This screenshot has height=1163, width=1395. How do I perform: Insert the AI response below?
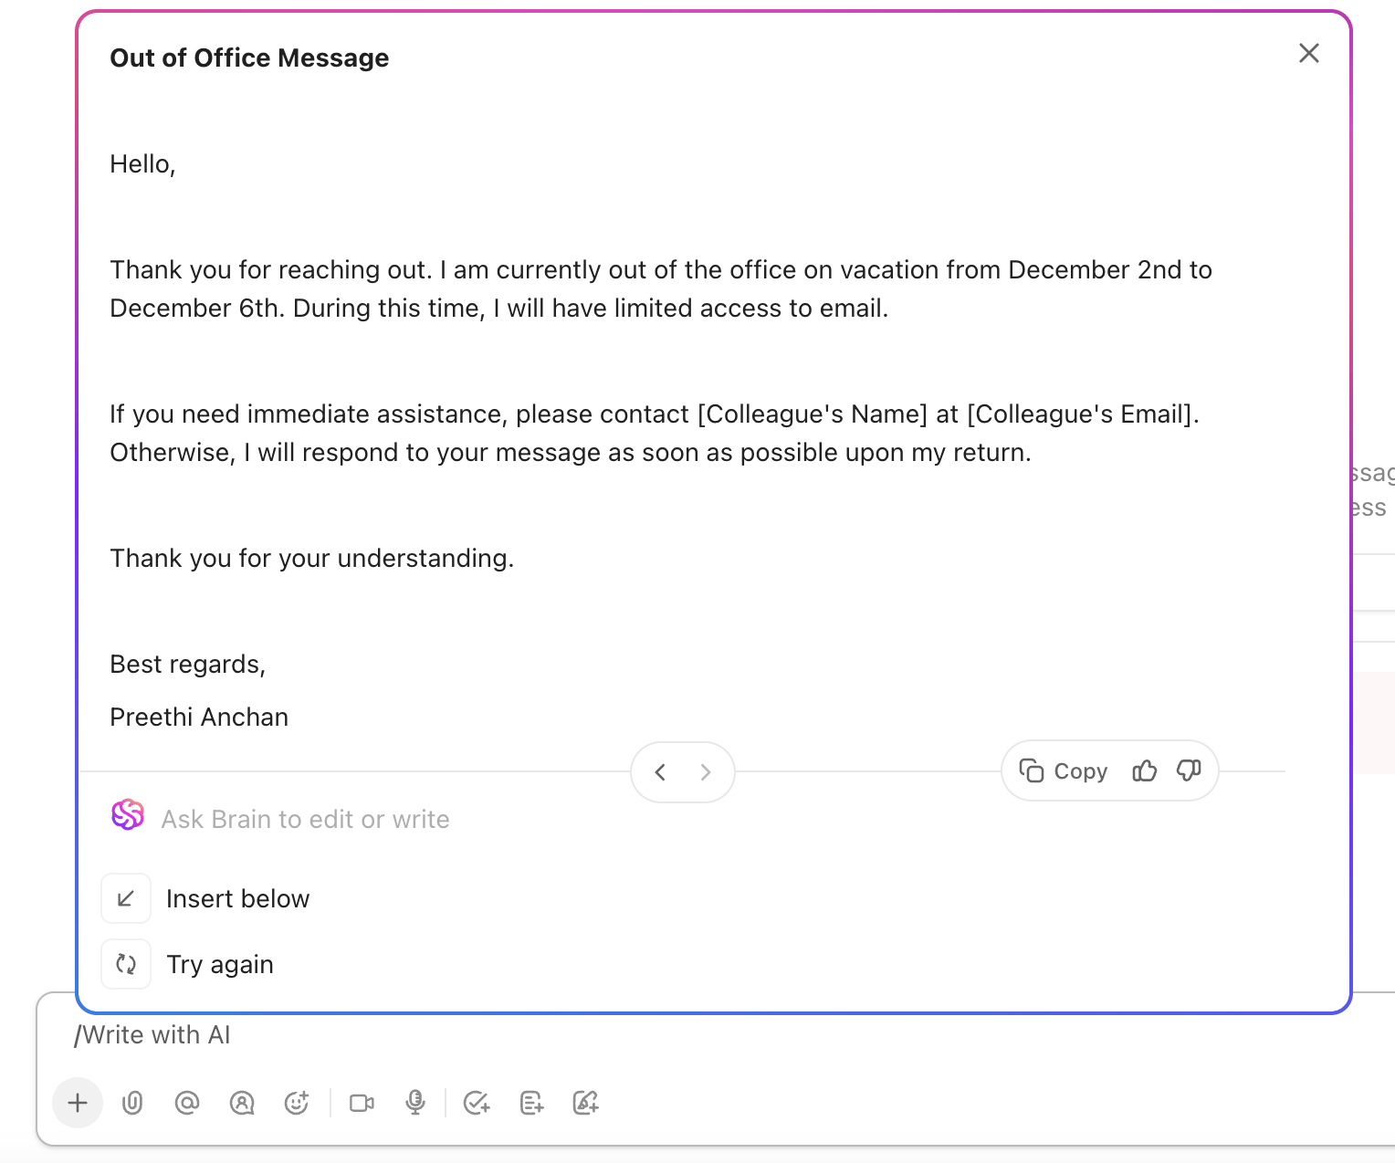click(x=237, y=898)
